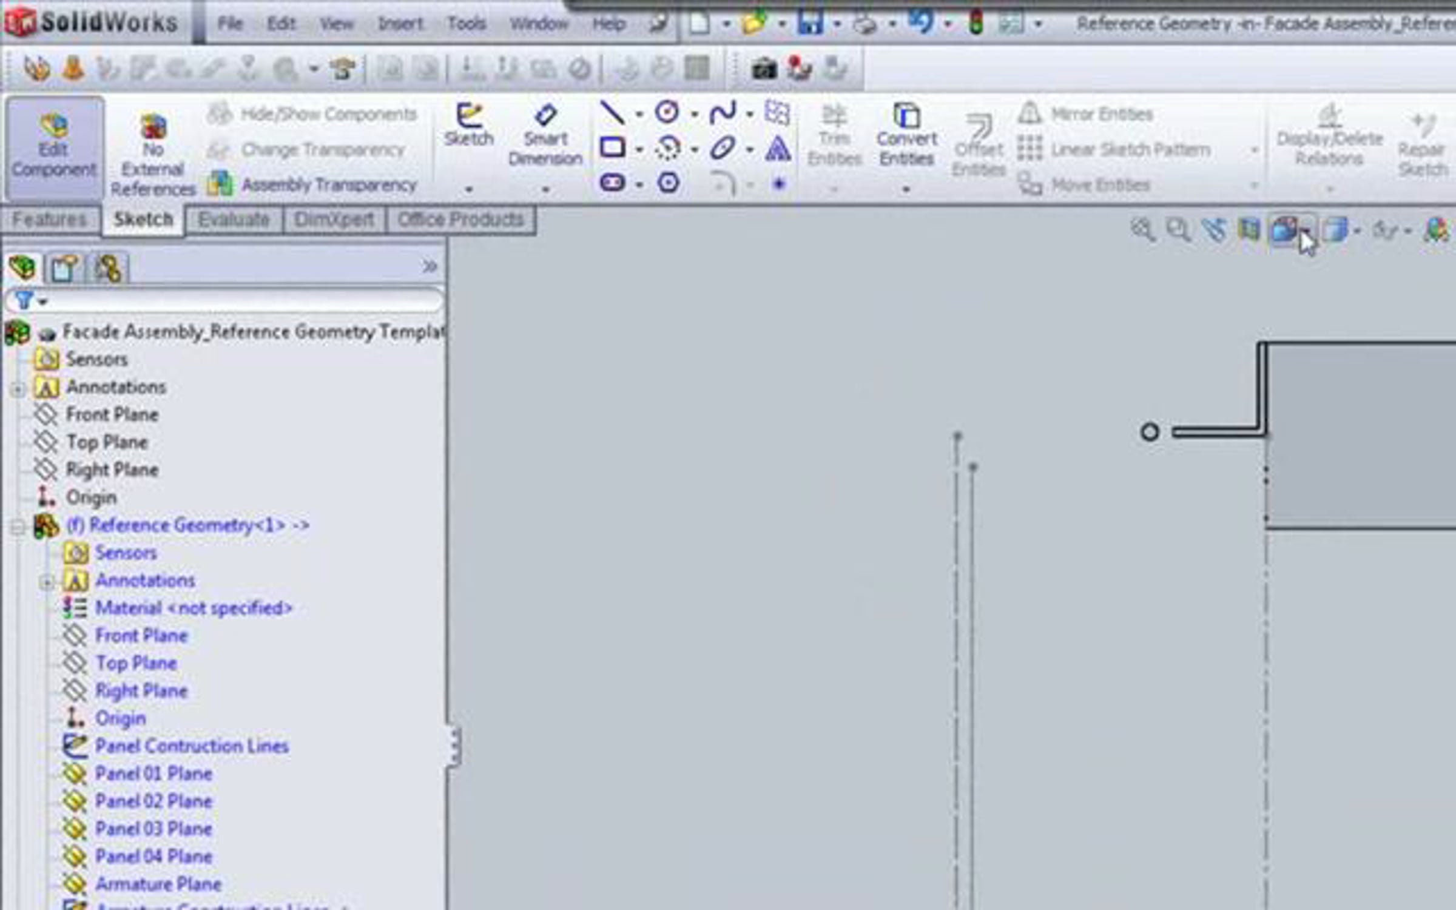
Task: Select the Circle sketch tool
Action: [x=667, y=113]
